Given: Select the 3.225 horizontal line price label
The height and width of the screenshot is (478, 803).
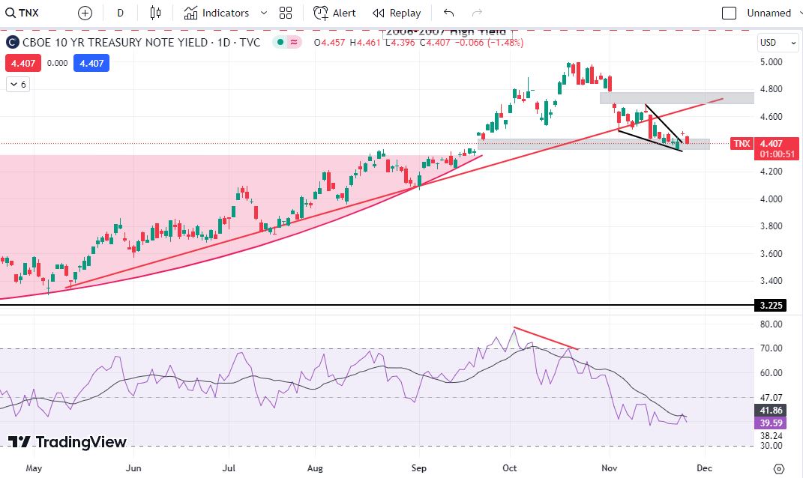Looking at the screenshot, I should coord(771,306).
